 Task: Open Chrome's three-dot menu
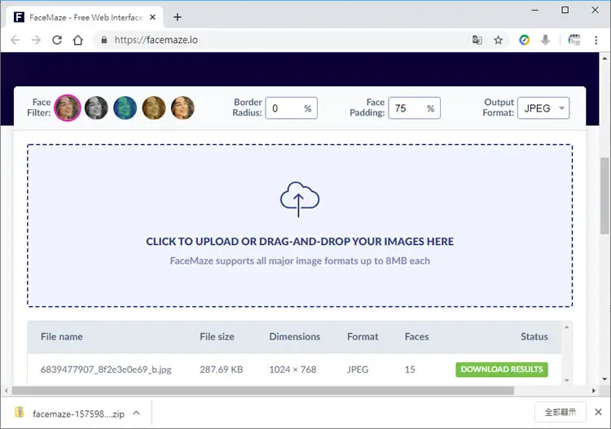click(596, 40)
